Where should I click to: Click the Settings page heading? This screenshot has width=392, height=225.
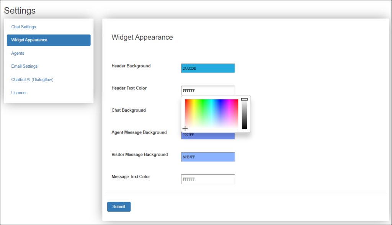(20, 10)
